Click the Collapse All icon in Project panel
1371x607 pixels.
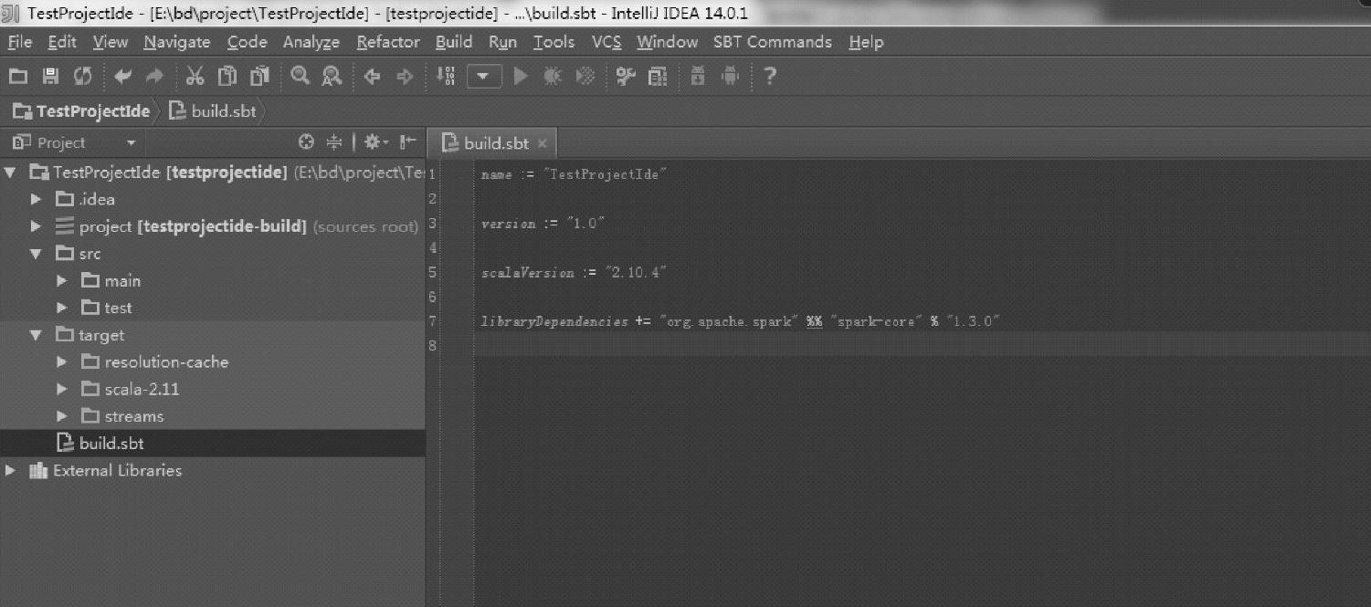(334, 141)
